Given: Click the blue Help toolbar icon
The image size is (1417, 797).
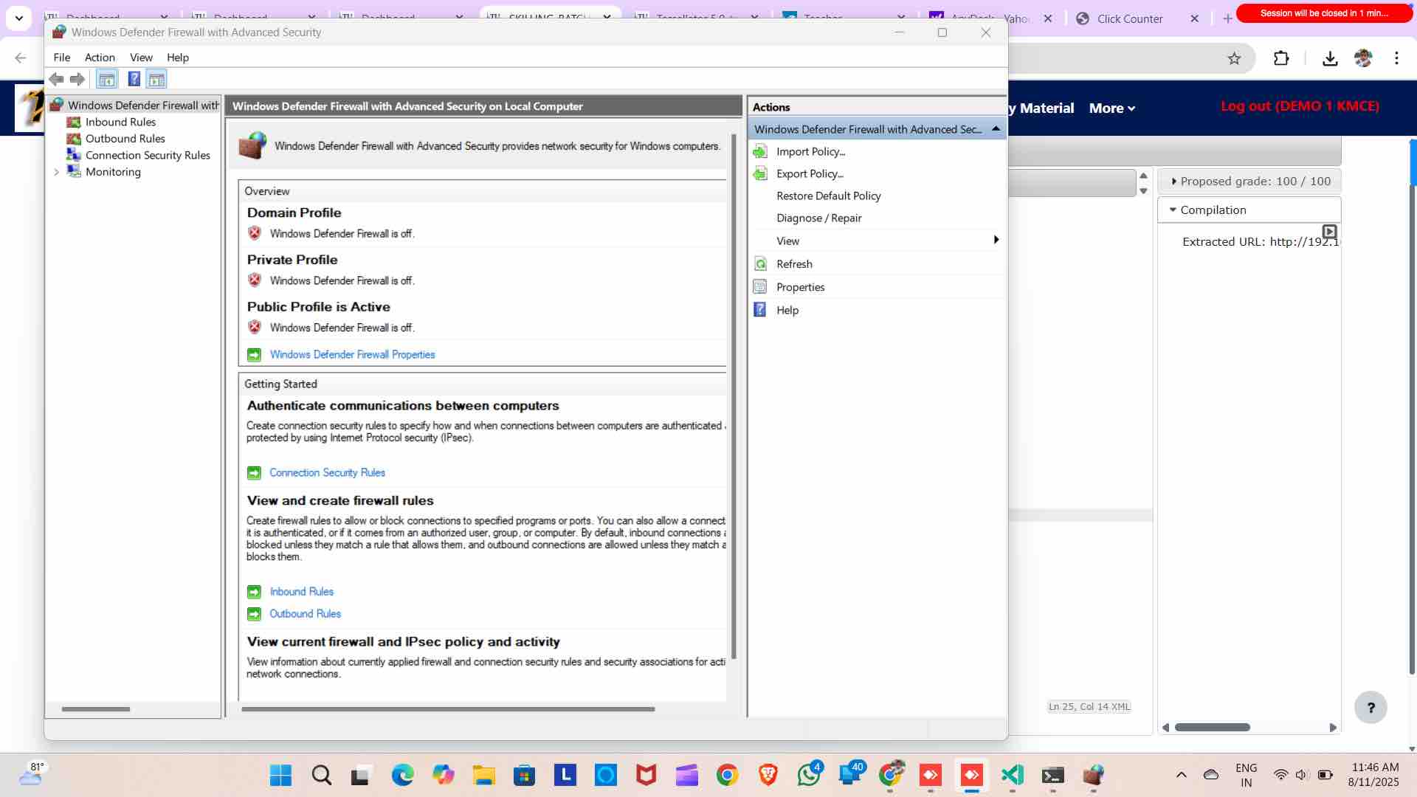Looking at the screenshot, I should click(134, 79).
